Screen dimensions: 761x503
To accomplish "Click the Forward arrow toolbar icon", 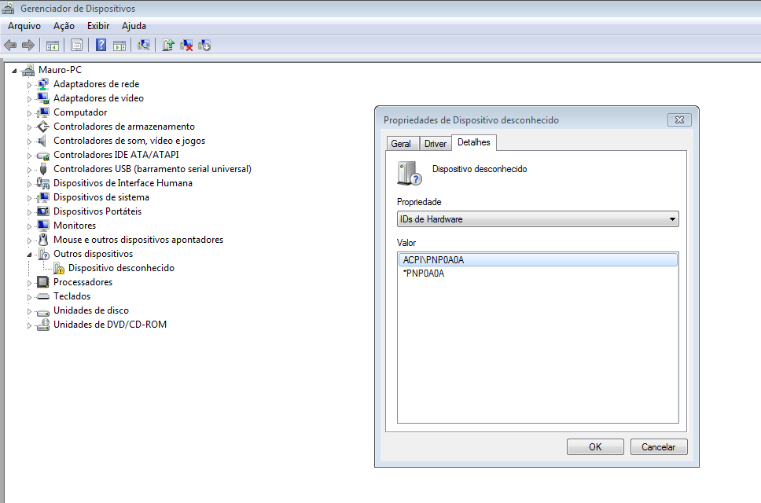I will pyautogui.click(x=28, y=46).
